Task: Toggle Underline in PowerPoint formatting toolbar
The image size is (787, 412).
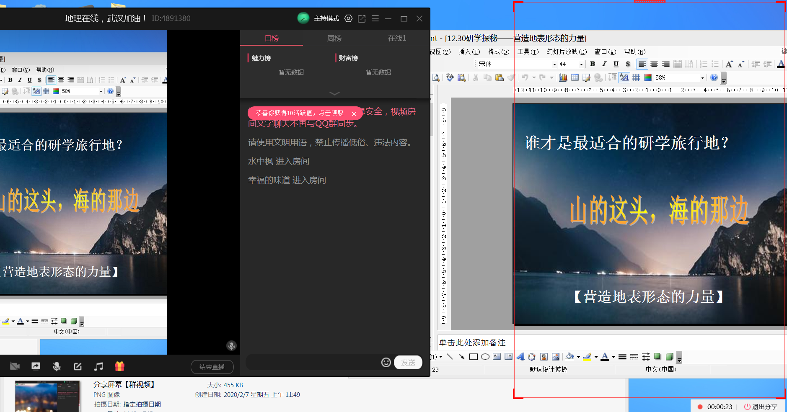Action: pos(616,64)
